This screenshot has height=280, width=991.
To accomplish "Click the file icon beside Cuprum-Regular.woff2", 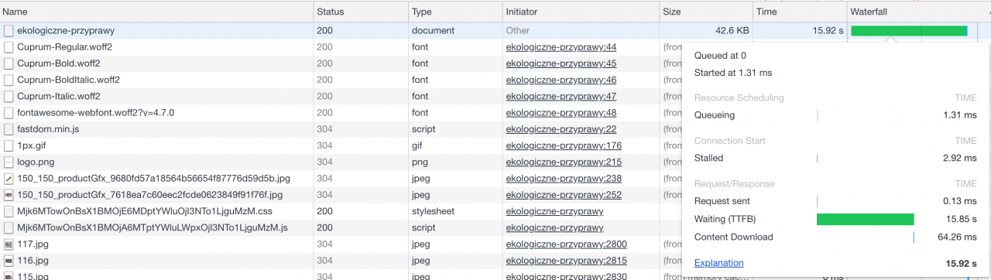I will (9, 47).
